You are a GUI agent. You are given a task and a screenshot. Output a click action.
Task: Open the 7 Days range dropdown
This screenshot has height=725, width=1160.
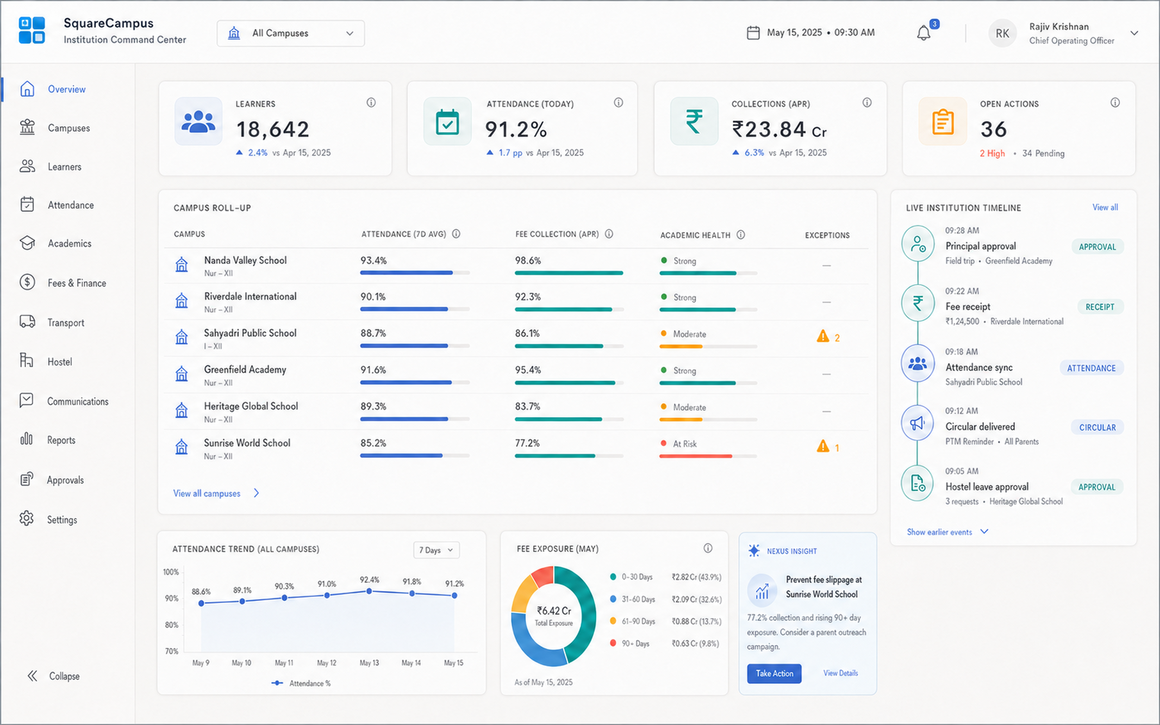click(436, 550)
